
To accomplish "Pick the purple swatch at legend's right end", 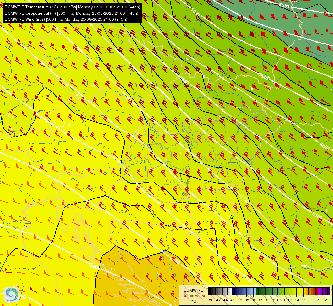I will point(329,291).
